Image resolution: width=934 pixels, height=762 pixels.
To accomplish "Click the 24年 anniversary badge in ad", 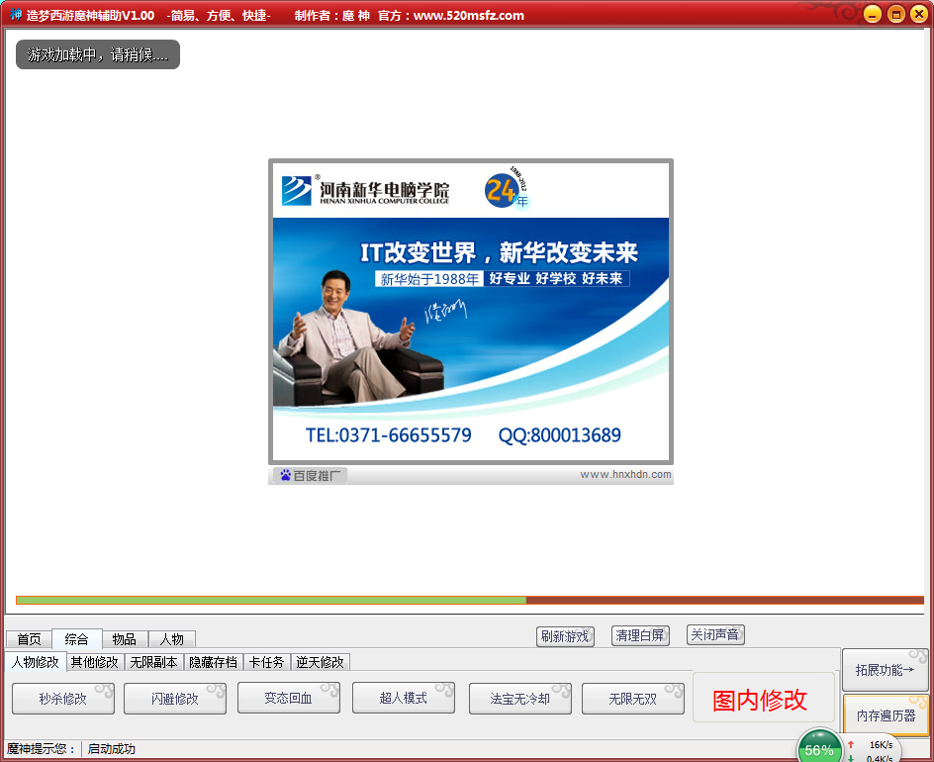I will 507,189.
